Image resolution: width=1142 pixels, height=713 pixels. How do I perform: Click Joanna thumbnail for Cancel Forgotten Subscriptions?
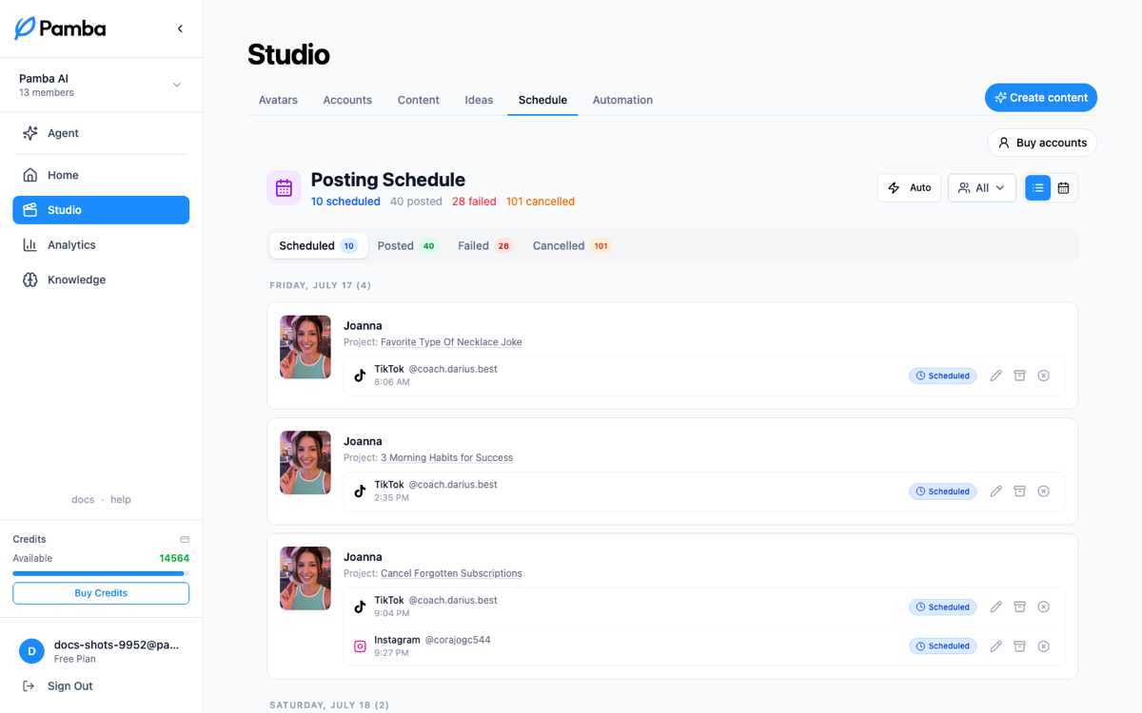coord(305,578)
